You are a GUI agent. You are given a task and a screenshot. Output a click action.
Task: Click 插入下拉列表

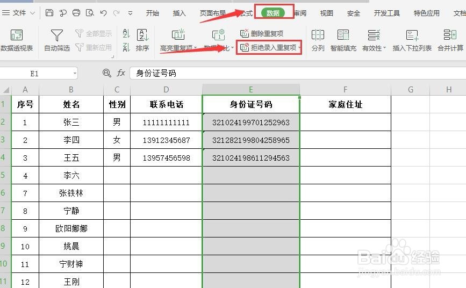click(412, 40)
